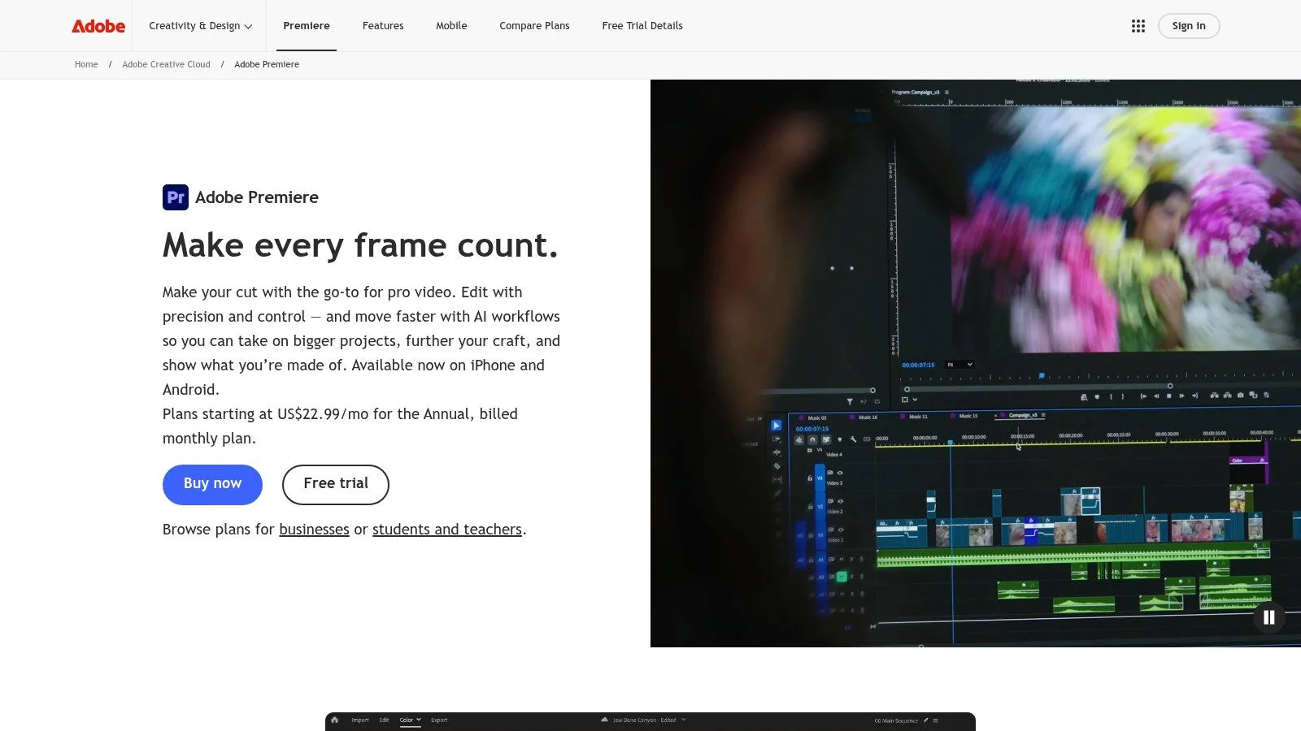The width and height of the screenshot is (1301, 731).
Task: Open the Mobile navigation item
Action: (451, 26)
